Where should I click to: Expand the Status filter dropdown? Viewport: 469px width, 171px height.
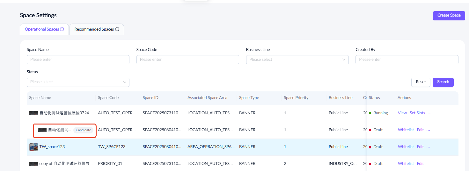click(78, 82)
